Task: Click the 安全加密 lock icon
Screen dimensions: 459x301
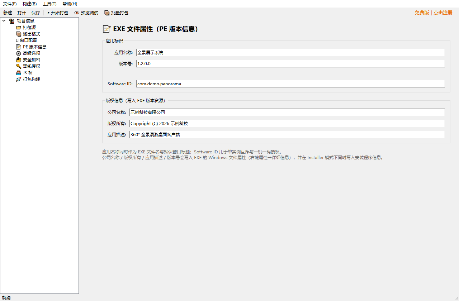Action: tap(19, 59)
